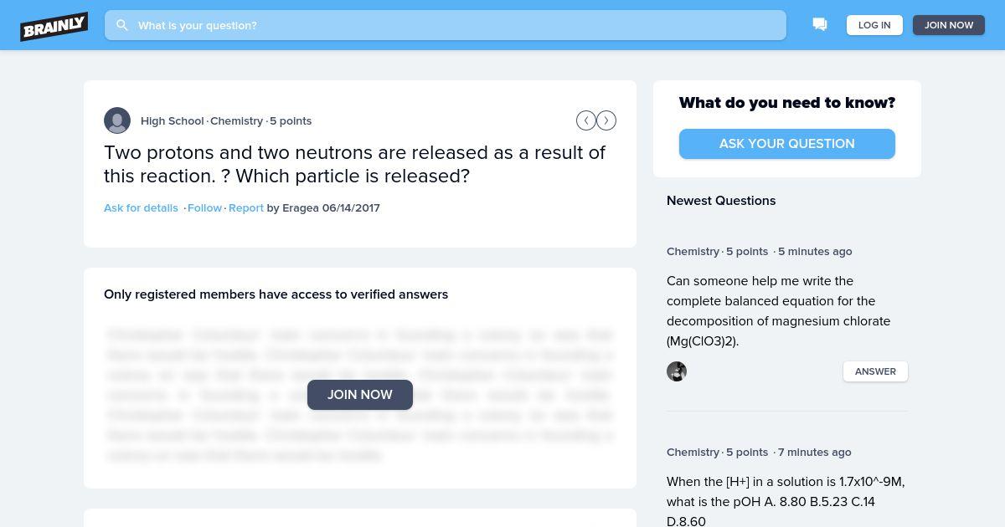The height and width of the screenshot is (527, 1005).
Task: Open the 'Ask for details' link
Action: coord(141,207)
